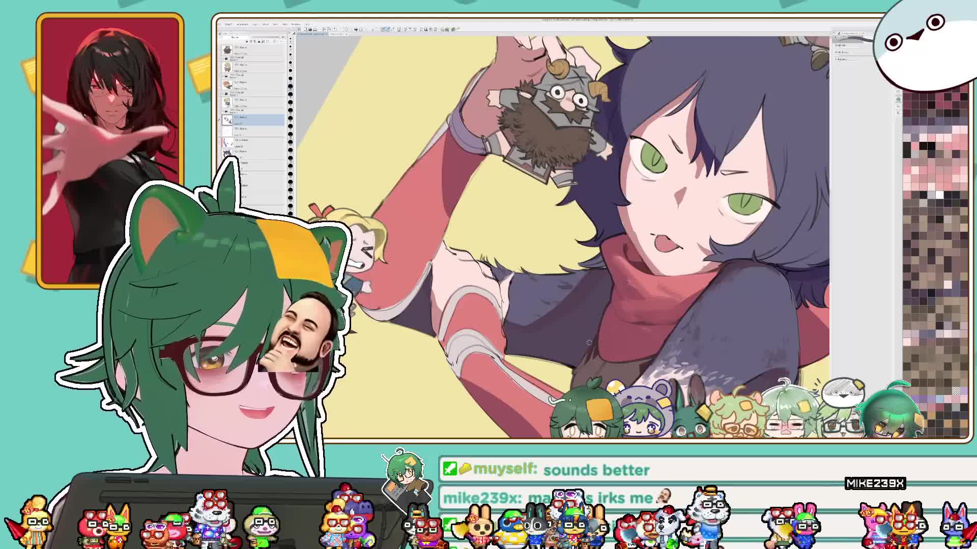Click the save icon right of the folder icon
Image resolution: width=977 pixels, height=549 pixels.
point(315,29)
